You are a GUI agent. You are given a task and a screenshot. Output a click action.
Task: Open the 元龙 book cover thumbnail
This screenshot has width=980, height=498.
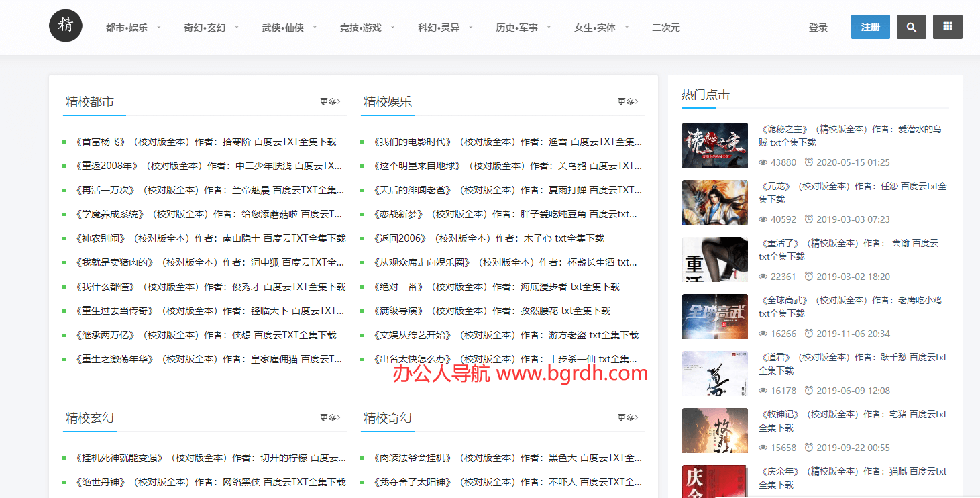714,202
